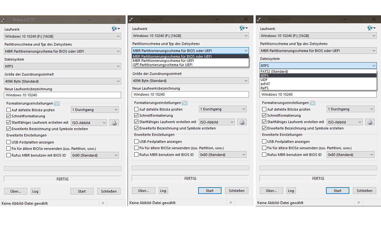381x228 pixels.
Task: Open ISO-Abbild dropdown in middle window
Action: coord(216,122)
